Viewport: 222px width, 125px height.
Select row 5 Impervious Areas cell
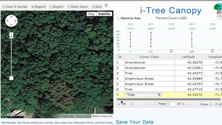coord(150,84)
